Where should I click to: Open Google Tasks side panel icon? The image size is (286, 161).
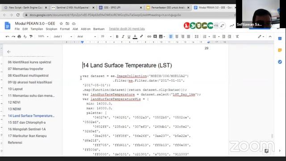pyautogui.click(x=280, y=62)
